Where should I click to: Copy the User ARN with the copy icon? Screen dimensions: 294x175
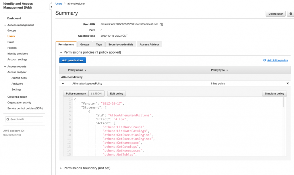pos(161,24)
